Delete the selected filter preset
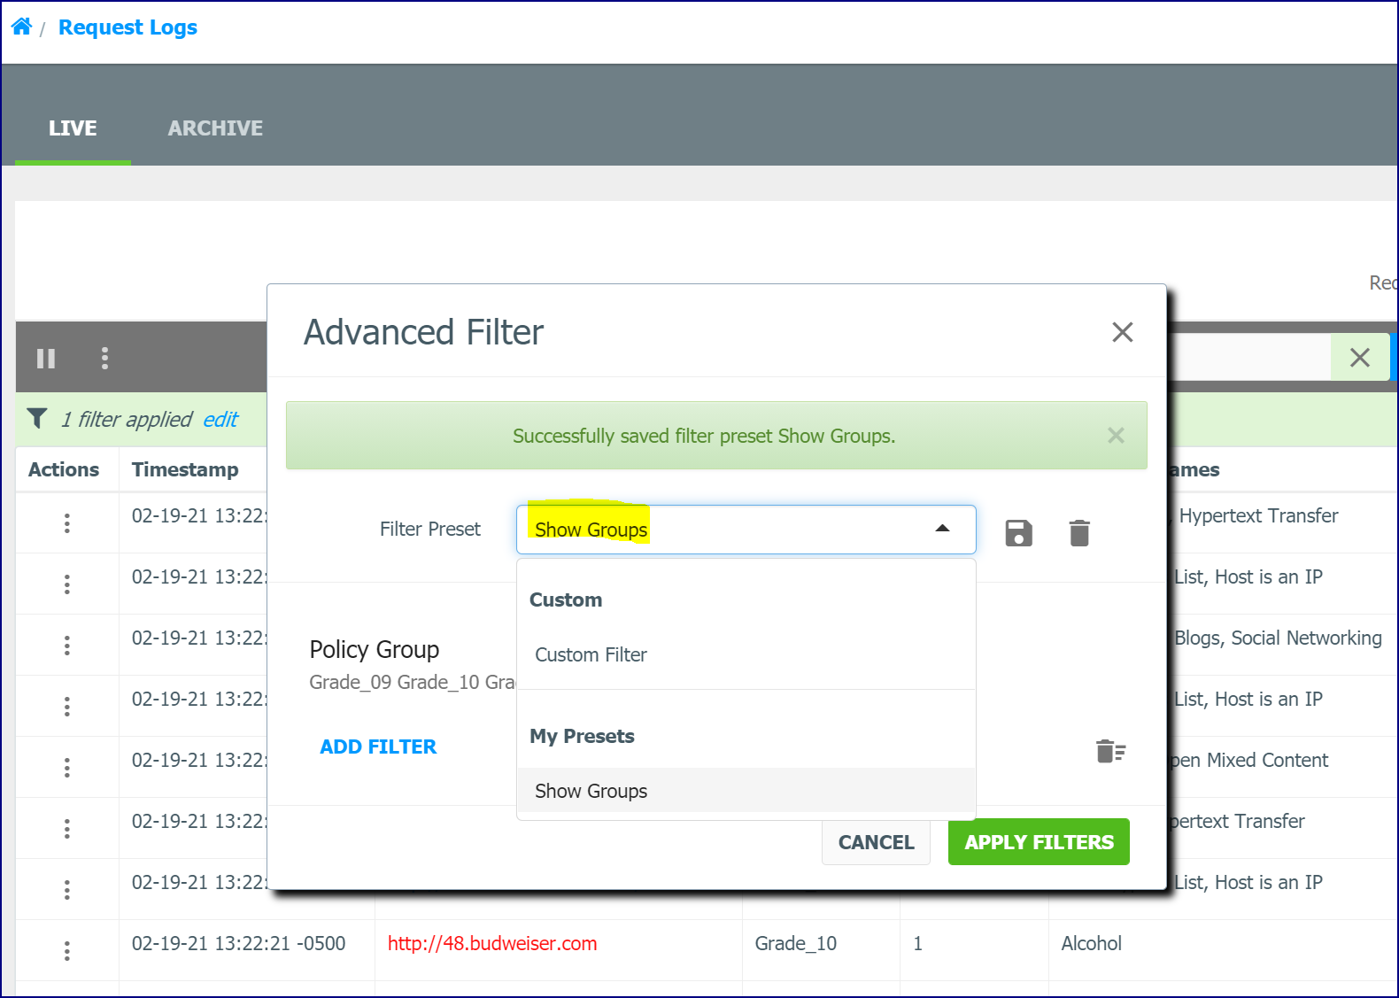1399x998 pixels. coord(1079,532)
